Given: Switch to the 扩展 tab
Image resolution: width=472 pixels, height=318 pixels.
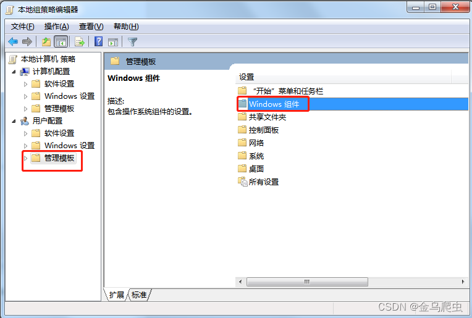Looking at the screenshot, I should 117,295.
